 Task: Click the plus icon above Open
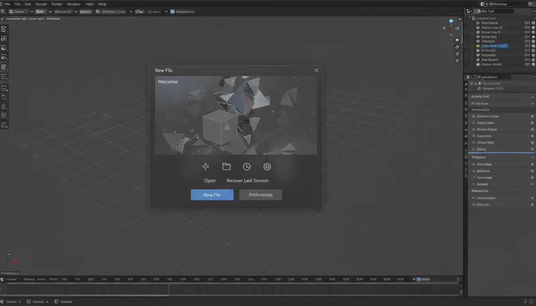tap(205, 167)
